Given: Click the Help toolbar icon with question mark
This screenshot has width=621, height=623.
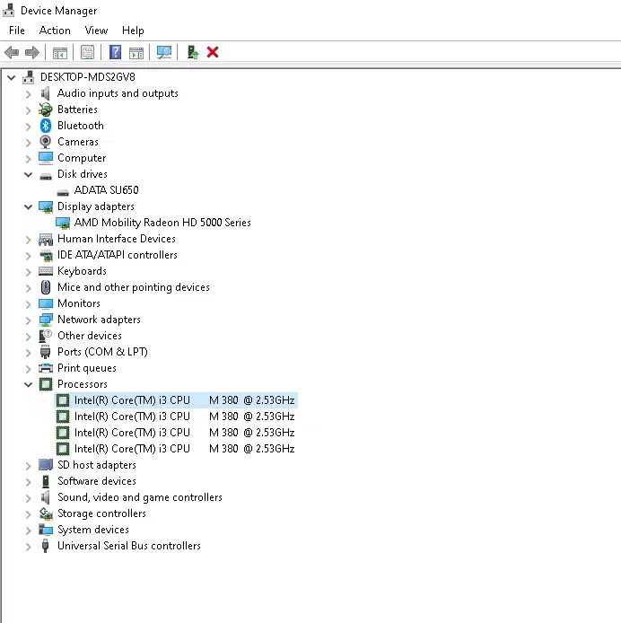Looking at the screenshot, I should 115,52.
